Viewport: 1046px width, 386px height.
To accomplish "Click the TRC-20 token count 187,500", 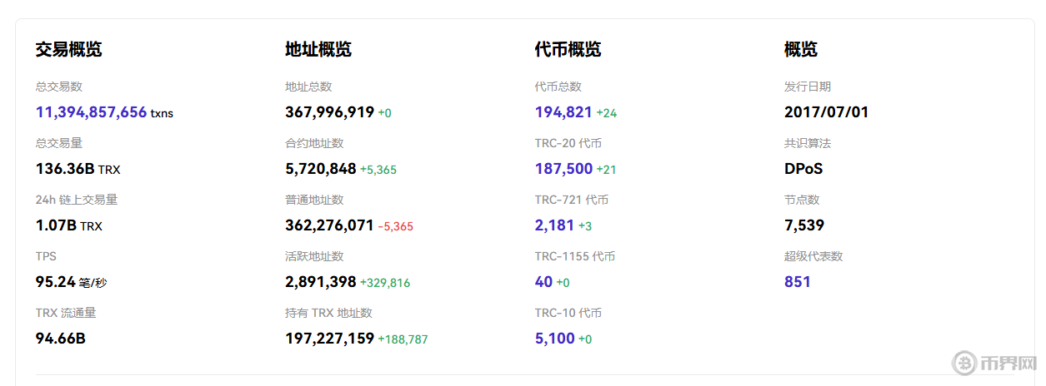I will (x=563, y=169).
